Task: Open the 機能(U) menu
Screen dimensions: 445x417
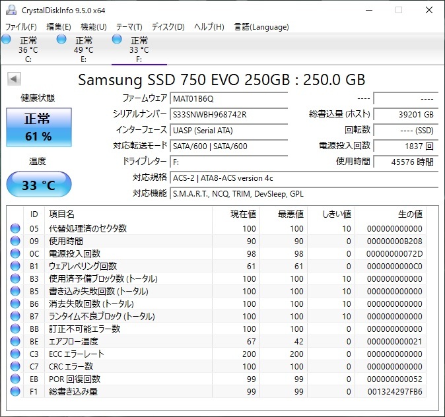Action: click(x=93, y=27)
